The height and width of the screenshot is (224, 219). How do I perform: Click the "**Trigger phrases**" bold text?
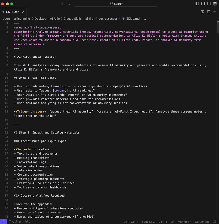[30, 112]
